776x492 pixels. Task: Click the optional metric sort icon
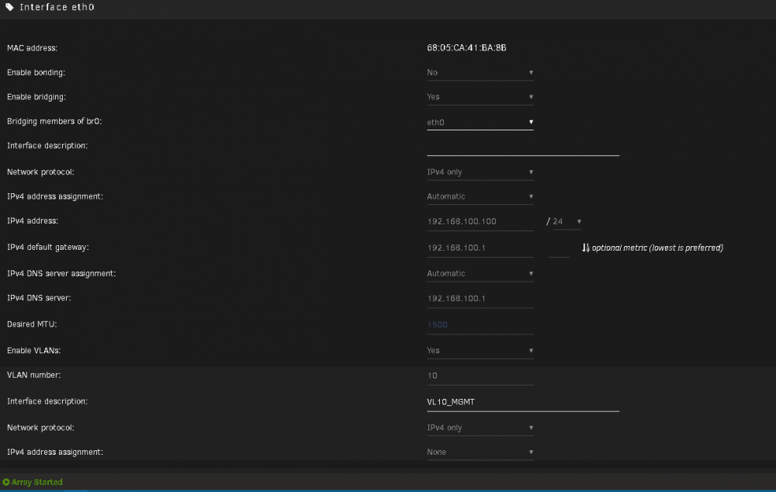[x=585, y=248]
